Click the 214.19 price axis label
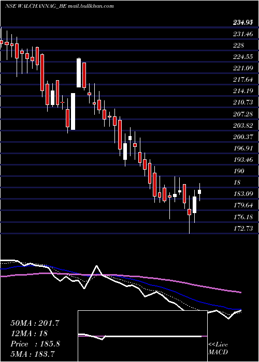The image size is (259, 362). pyautogui.click(x=243, y=91)
